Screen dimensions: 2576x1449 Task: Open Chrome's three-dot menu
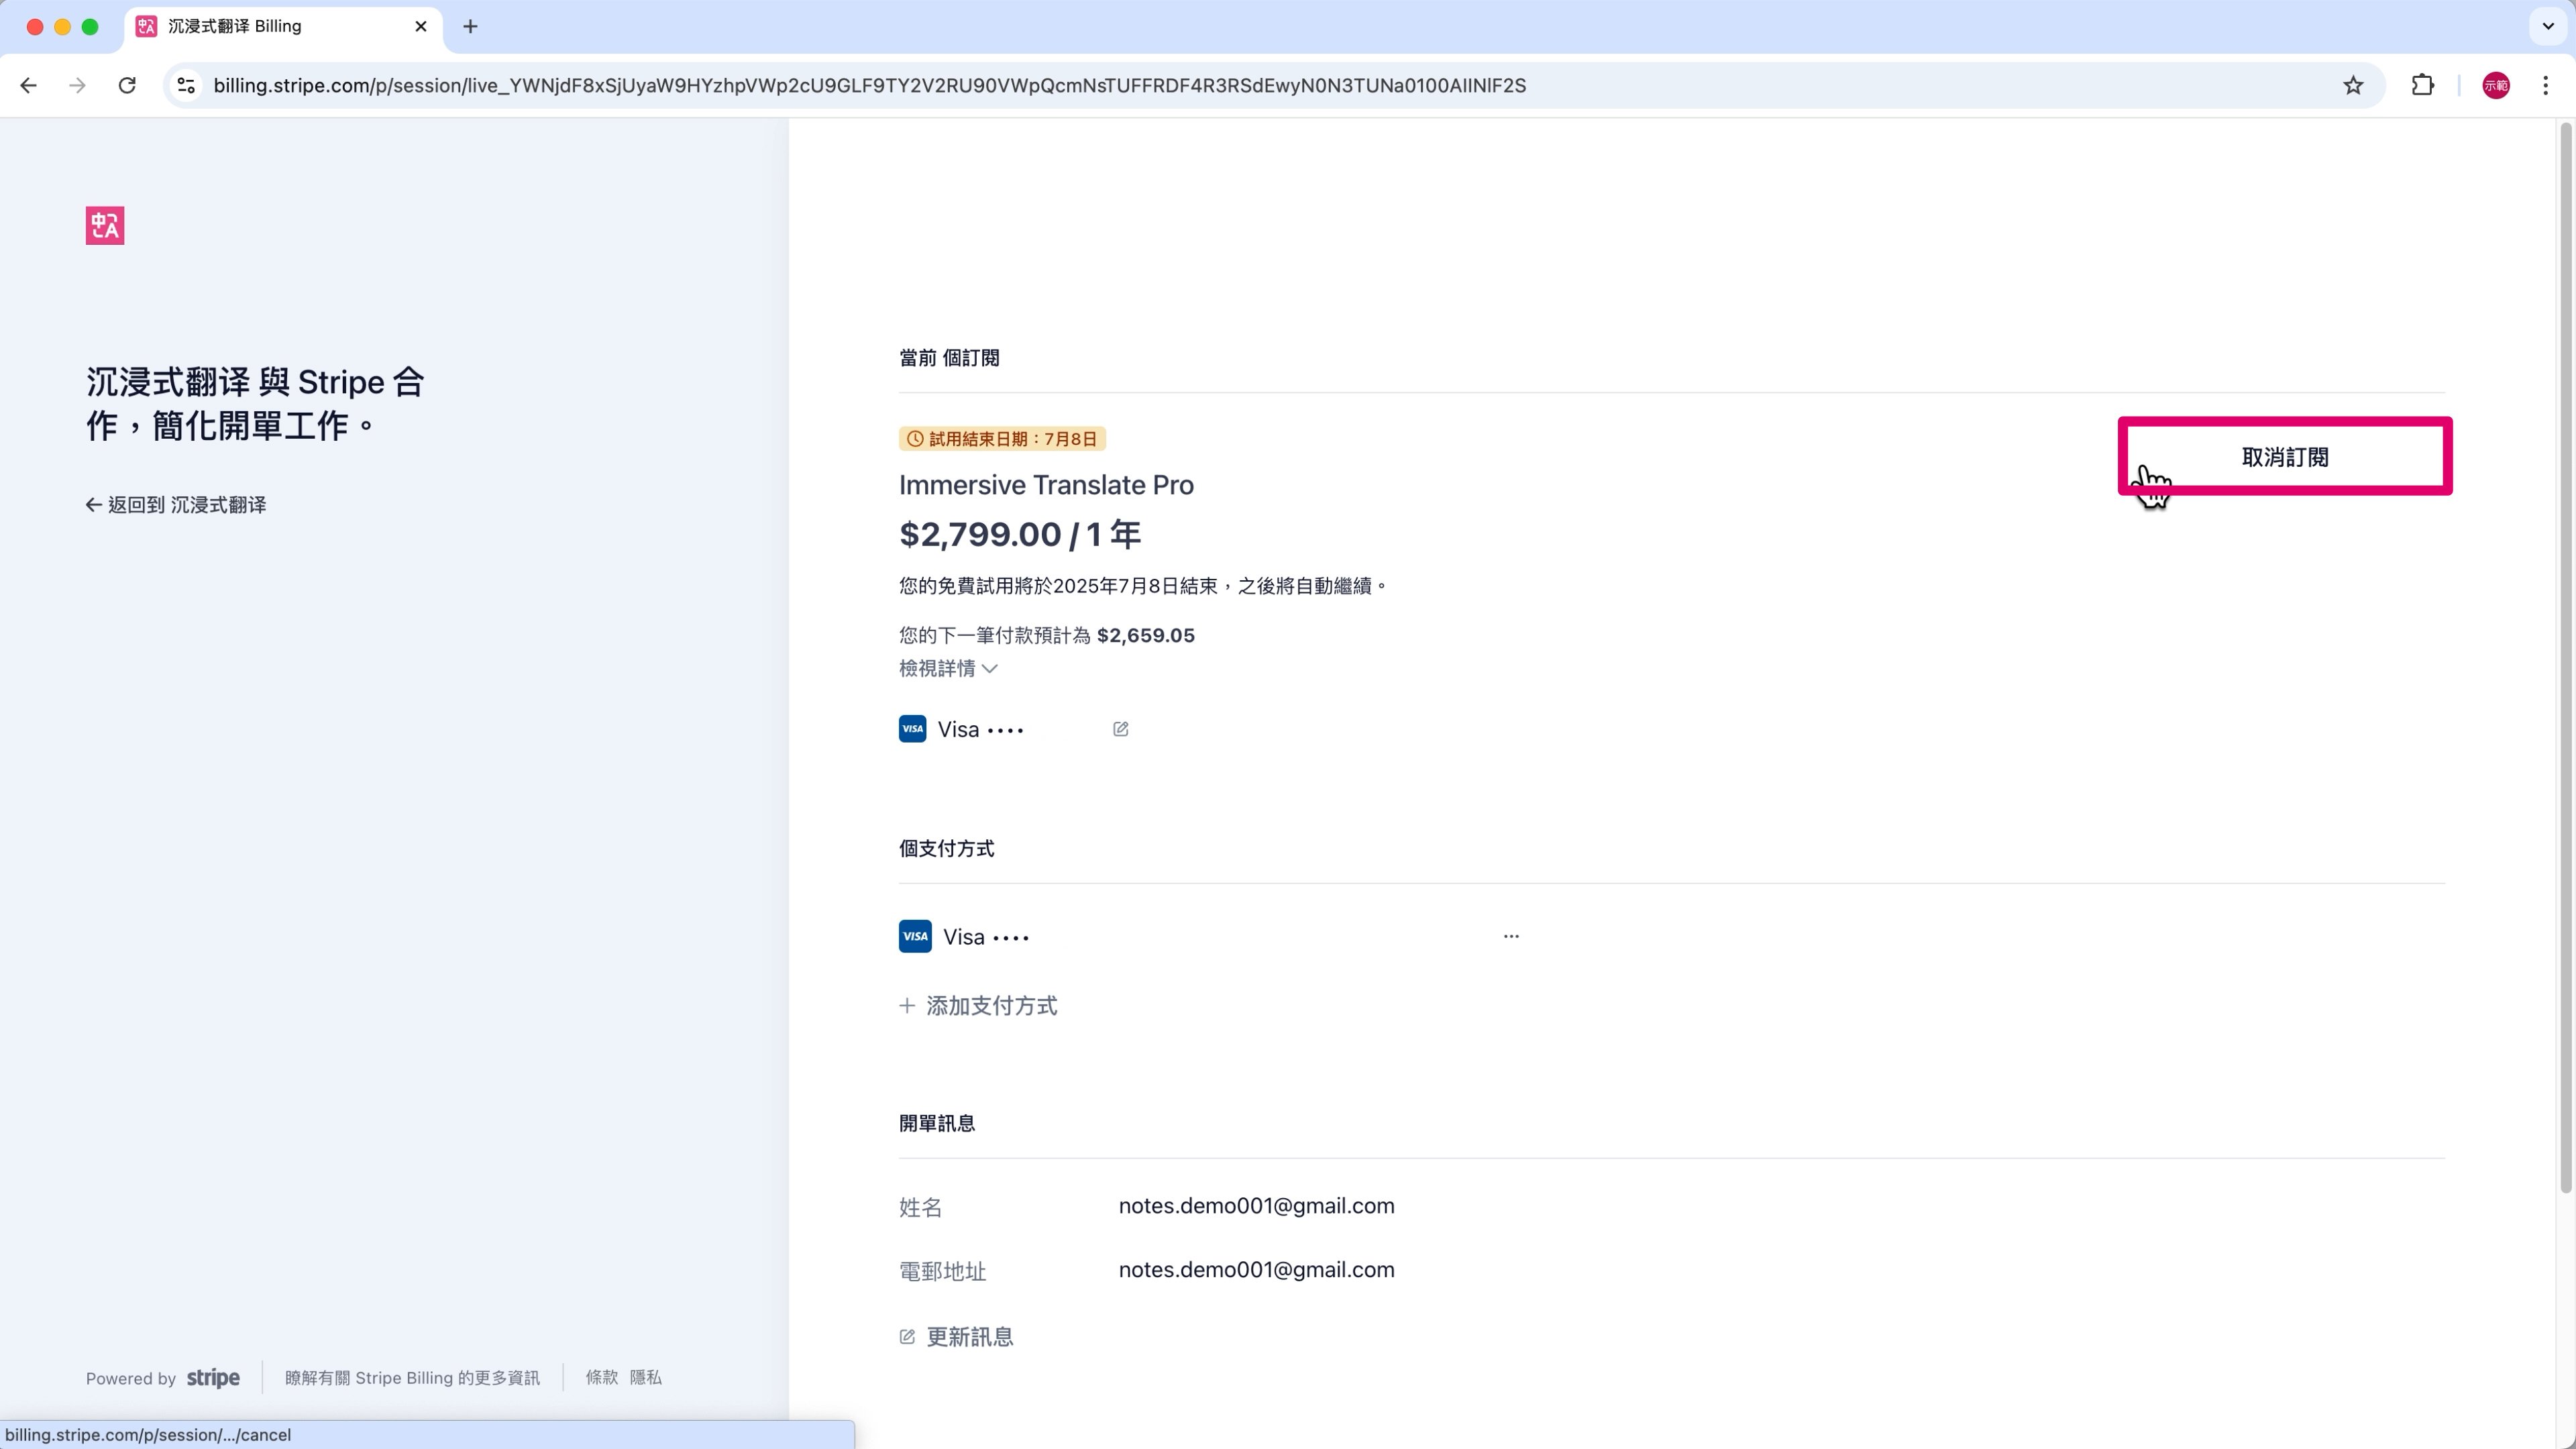2546,86
